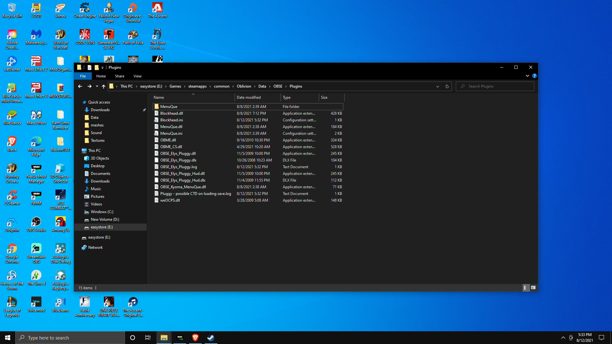
Task: Click the Refresh button in address bar
Action: click(x=447, y=86)
